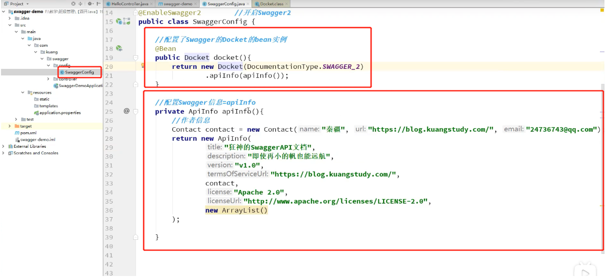This screenshot has width=609, height=277.
Task: Collapse the com package arrow
Action: (30, 45)
